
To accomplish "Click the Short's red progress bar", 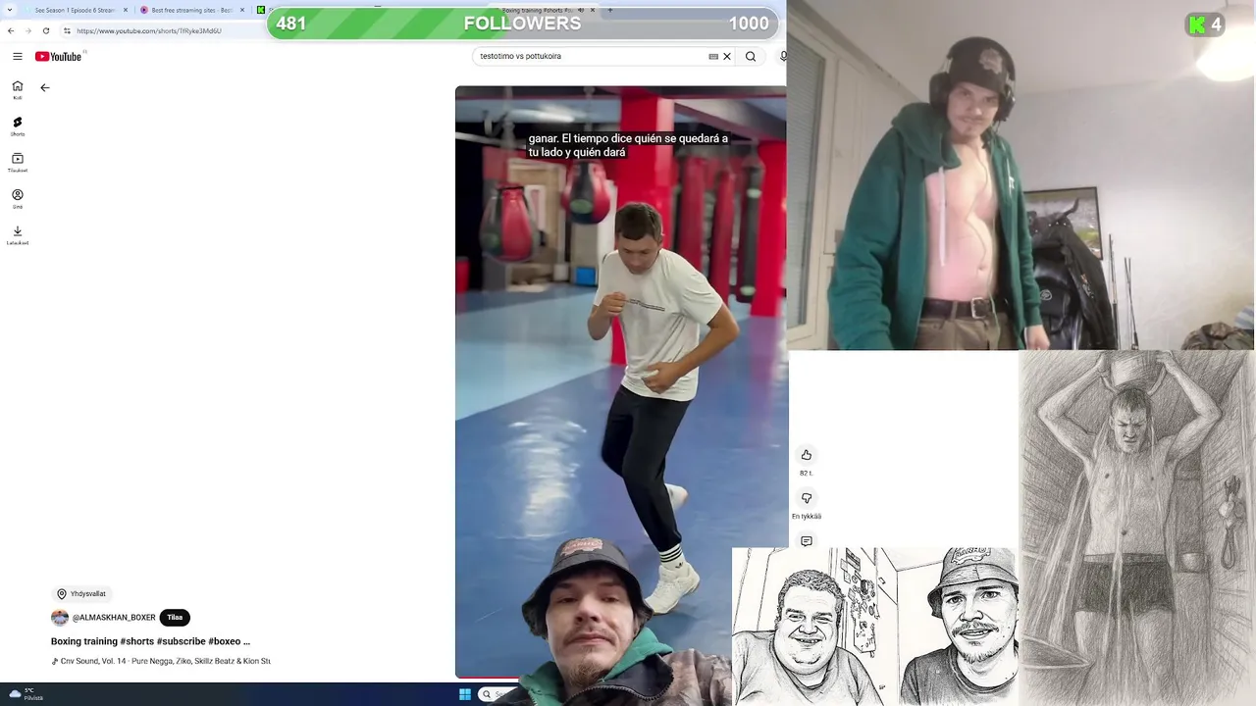I will 487,678.
